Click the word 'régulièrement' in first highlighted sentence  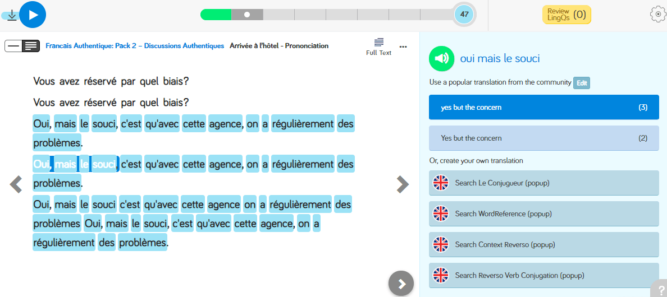[303, 123]
